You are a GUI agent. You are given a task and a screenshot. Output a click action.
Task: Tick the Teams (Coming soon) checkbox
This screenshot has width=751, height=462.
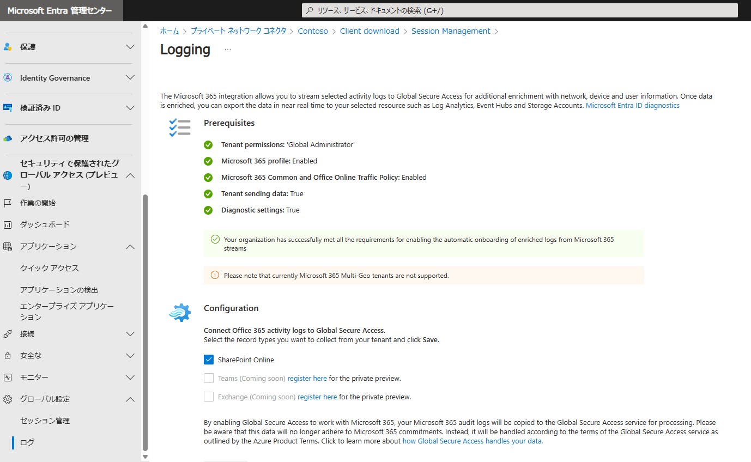(x=209, y=378)
